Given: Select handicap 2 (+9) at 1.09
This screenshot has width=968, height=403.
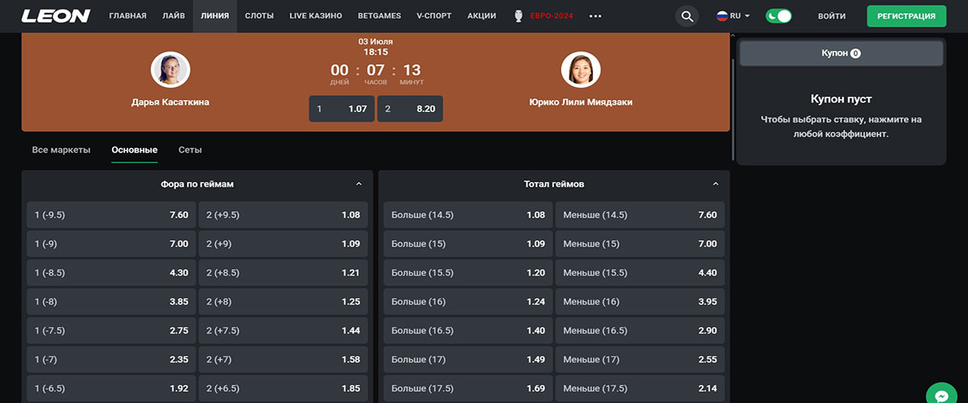Looking at the screenshot, I should (x=283, y=244).
